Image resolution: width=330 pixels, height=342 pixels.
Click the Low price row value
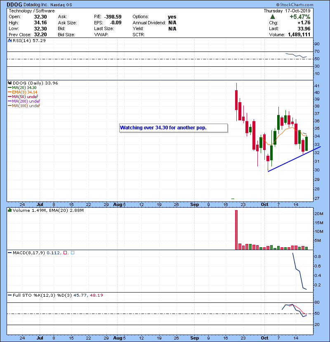pos(40,28)
